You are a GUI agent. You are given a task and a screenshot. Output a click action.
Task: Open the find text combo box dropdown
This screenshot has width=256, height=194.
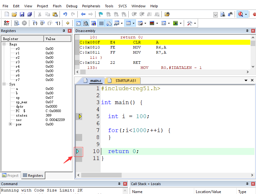pyautogui.click(x=216, y=15)
